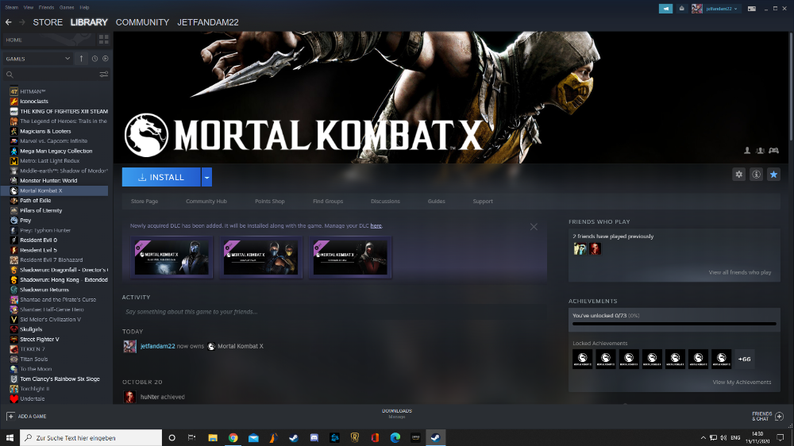Go to the COMMUNITY tab
This screenshot has height=446, width=794.
(x=142, y=22)
